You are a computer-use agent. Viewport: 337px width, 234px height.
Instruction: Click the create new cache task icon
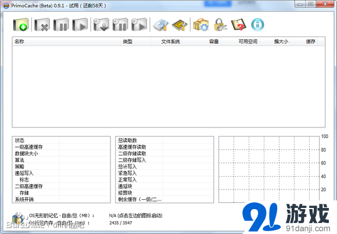(x=21, y=25)
